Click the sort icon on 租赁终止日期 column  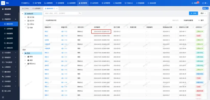[193, 27]
